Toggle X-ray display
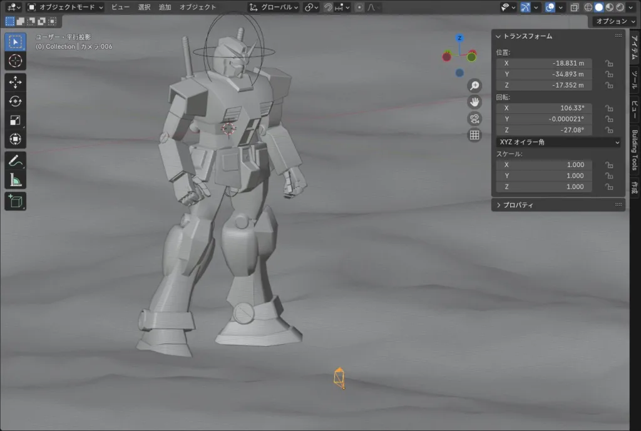Image resolution: width=641 pixels, height=431 pixels. click(575, 7)
